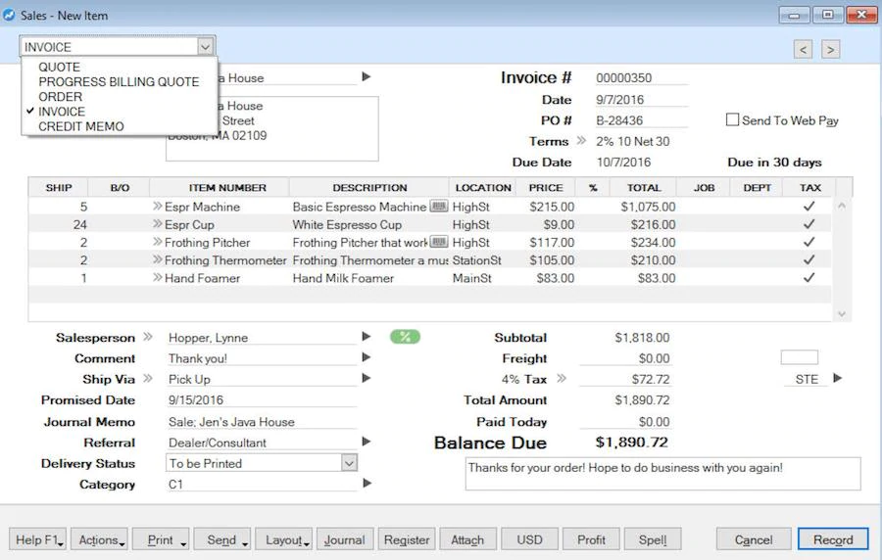Click the green percent discount icon

pos(405,337)
